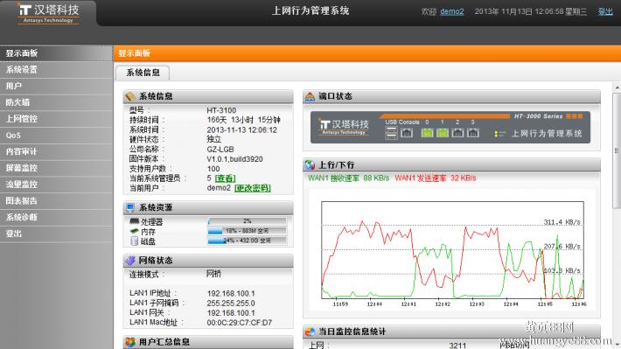The width and height of the screenshot is (621, 349).
Task: Click the 内存 memory icon
Action: pos(135,231)
